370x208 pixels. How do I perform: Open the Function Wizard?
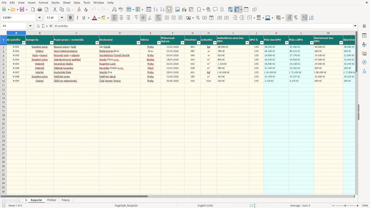pyautogui.click(x=38, y=26)
